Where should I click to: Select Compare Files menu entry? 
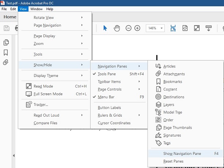(x=55, y=123)
